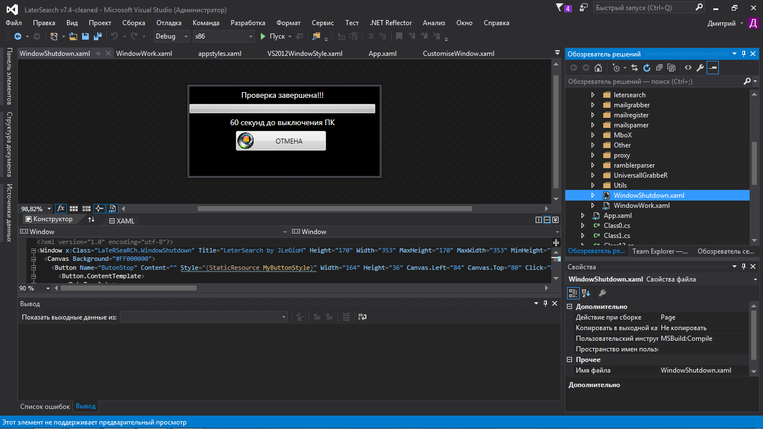763x429 pixels.
Task: Click the designer horizontal scrollbar
Action: (x=334, y=209)
